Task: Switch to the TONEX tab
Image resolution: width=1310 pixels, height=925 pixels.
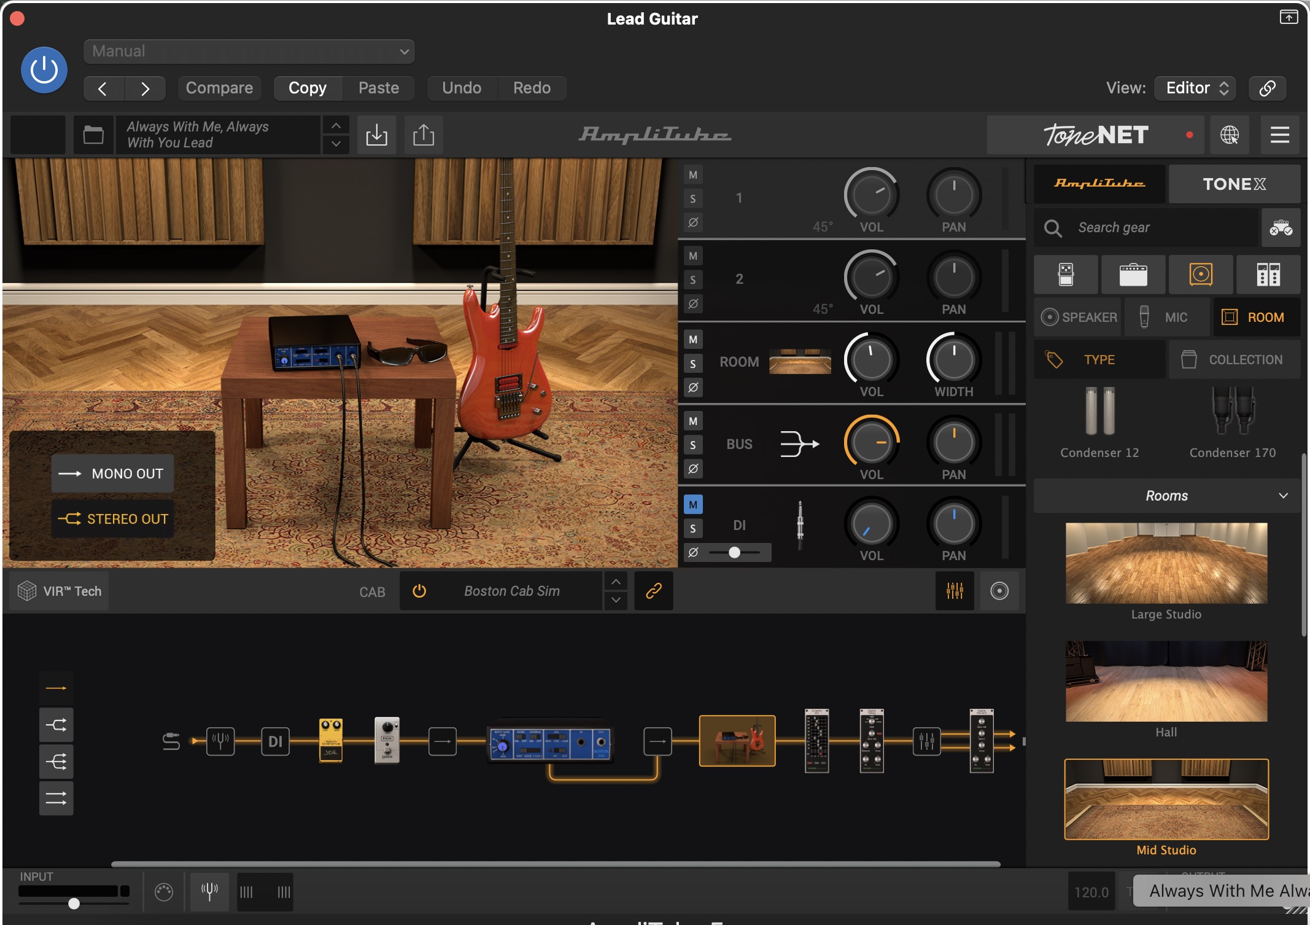Action: pyautogui.click(x=1234, y=184)
